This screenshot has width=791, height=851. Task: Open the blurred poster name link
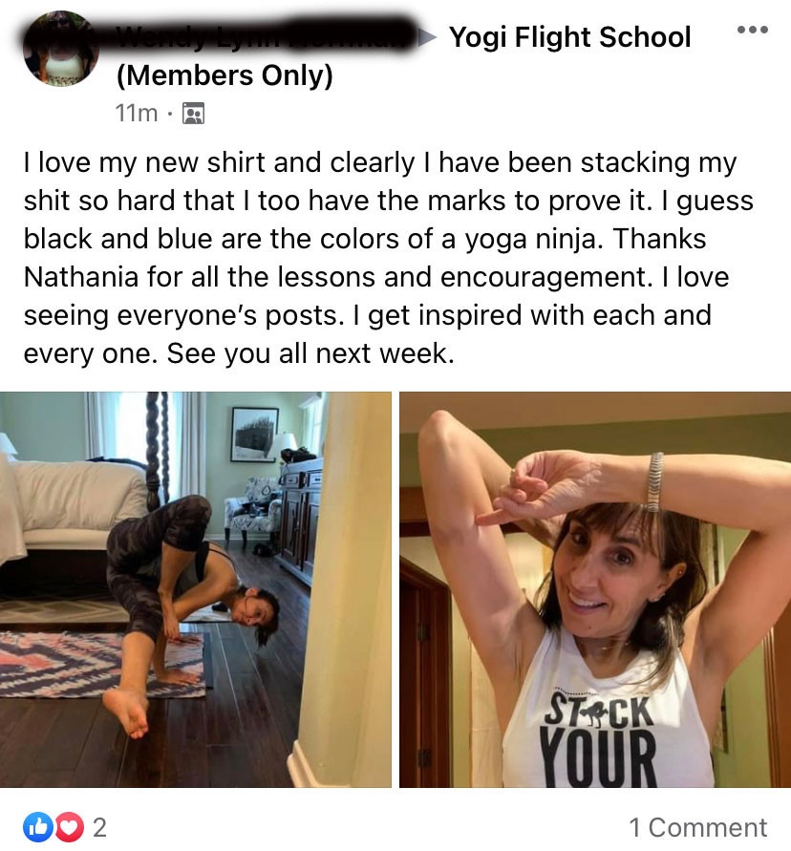point(222,37)
